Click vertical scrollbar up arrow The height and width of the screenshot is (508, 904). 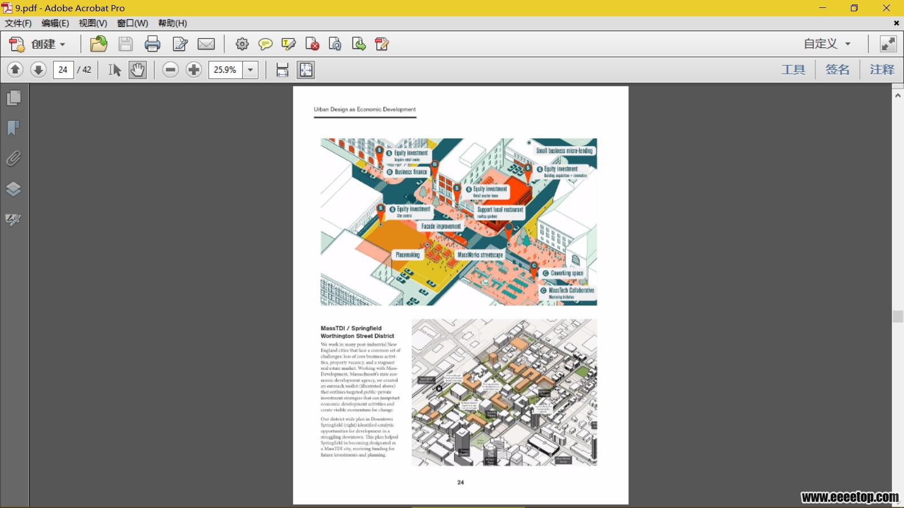pyautogui.click(x=898, y=95)
